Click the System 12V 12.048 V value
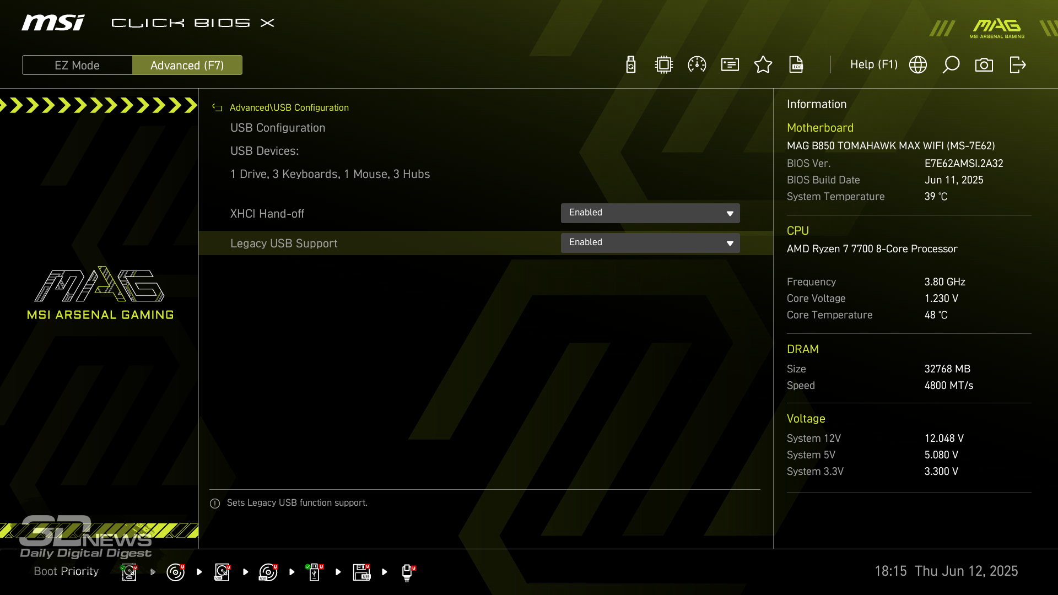This screenshot has height=595, width=1058. 944,439
